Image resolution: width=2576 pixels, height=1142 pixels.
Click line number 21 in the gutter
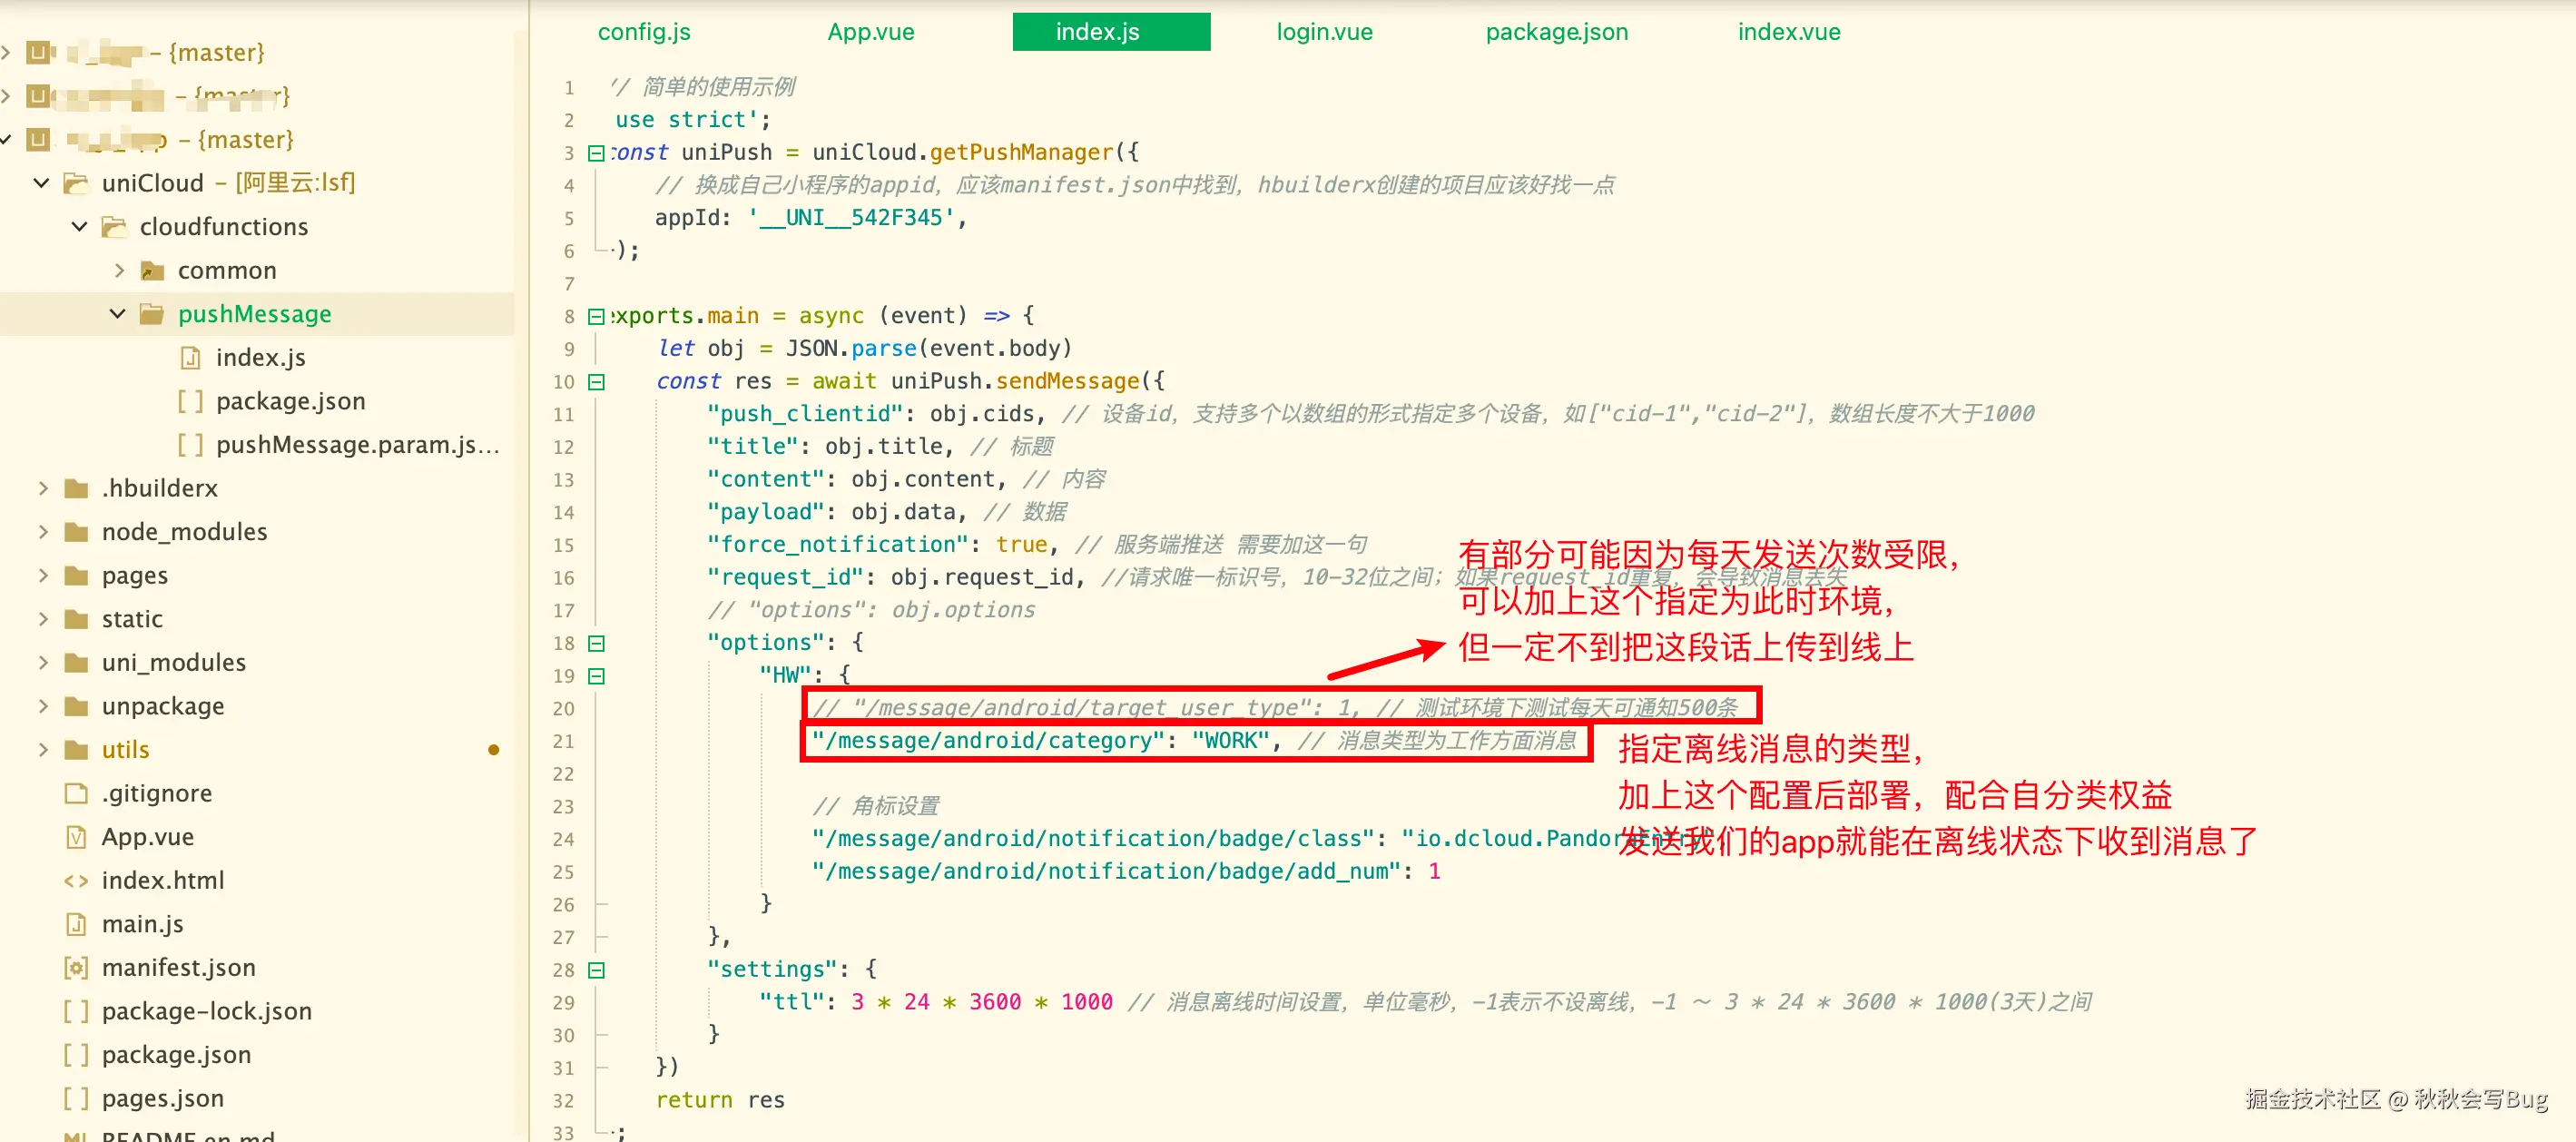click(x=564, y=741)
